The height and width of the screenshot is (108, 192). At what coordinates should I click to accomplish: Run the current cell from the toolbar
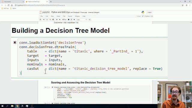(x=64, y=19)
